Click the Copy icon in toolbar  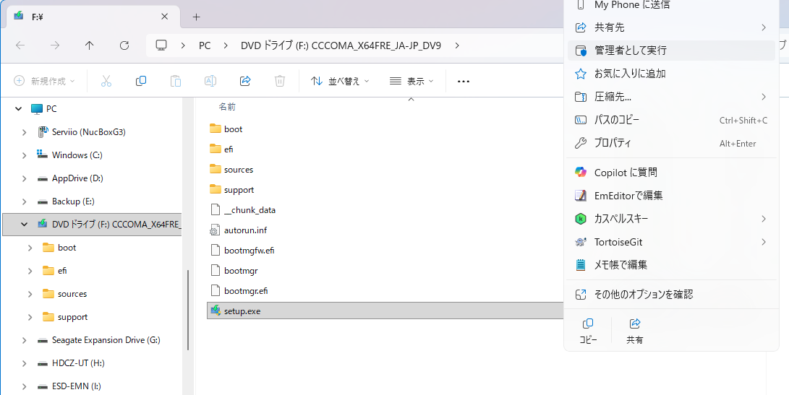141,81
